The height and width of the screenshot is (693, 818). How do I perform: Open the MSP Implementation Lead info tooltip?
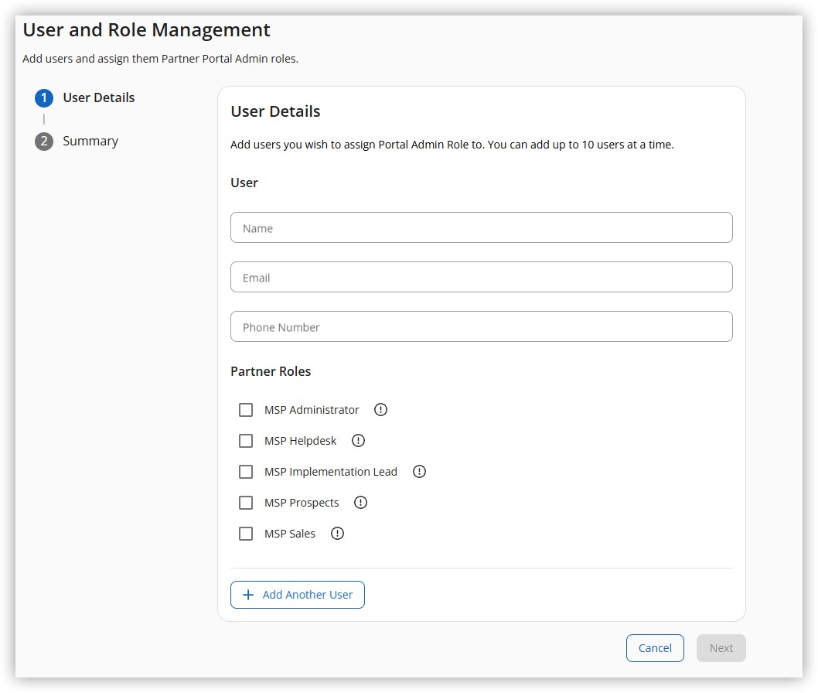coord(418,471)
